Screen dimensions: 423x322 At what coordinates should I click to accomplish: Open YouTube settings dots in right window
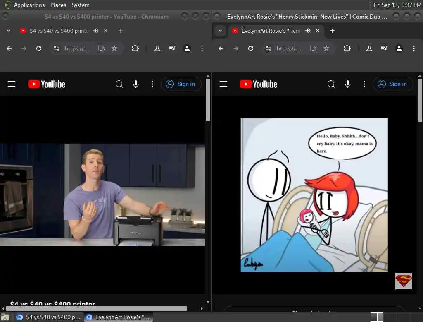click(364, 84)
